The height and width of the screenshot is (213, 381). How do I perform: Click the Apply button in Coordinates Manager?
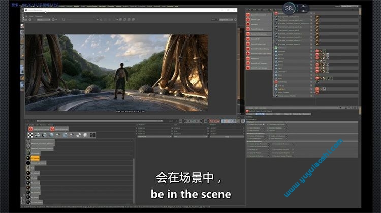point(227,137)
